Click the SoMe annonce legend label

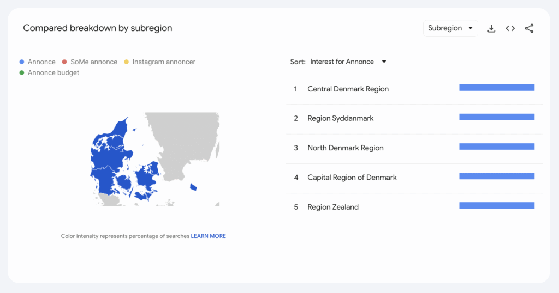tap(94, 62)
